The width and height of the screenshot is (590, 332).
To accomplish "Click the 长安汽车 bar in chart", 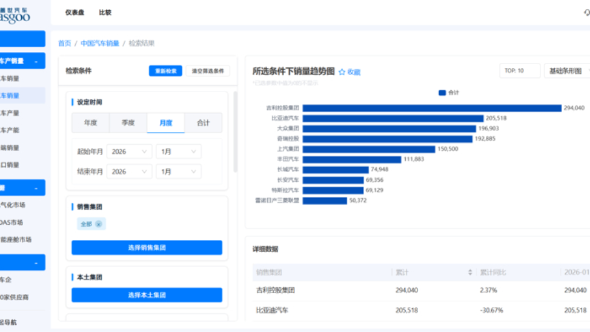I will pyautogui.click(x=333, y=180).
